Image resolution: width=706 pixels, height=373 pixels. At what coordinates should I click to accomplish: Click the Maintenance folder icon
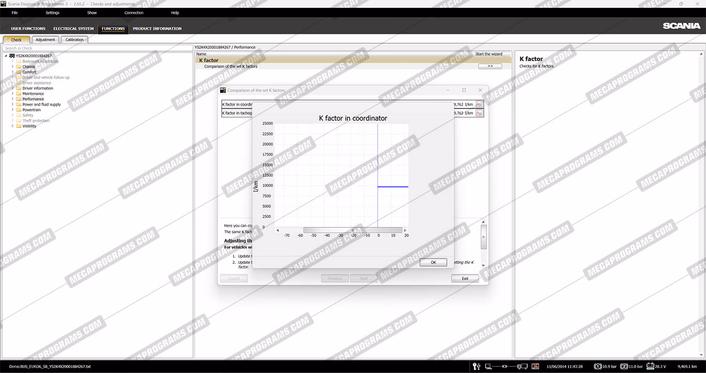[19, 94]
